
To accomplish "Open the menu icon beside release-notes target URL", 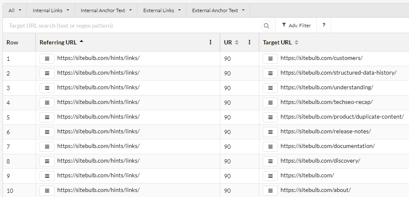I will pyautogui.click(x=270, y=132).
